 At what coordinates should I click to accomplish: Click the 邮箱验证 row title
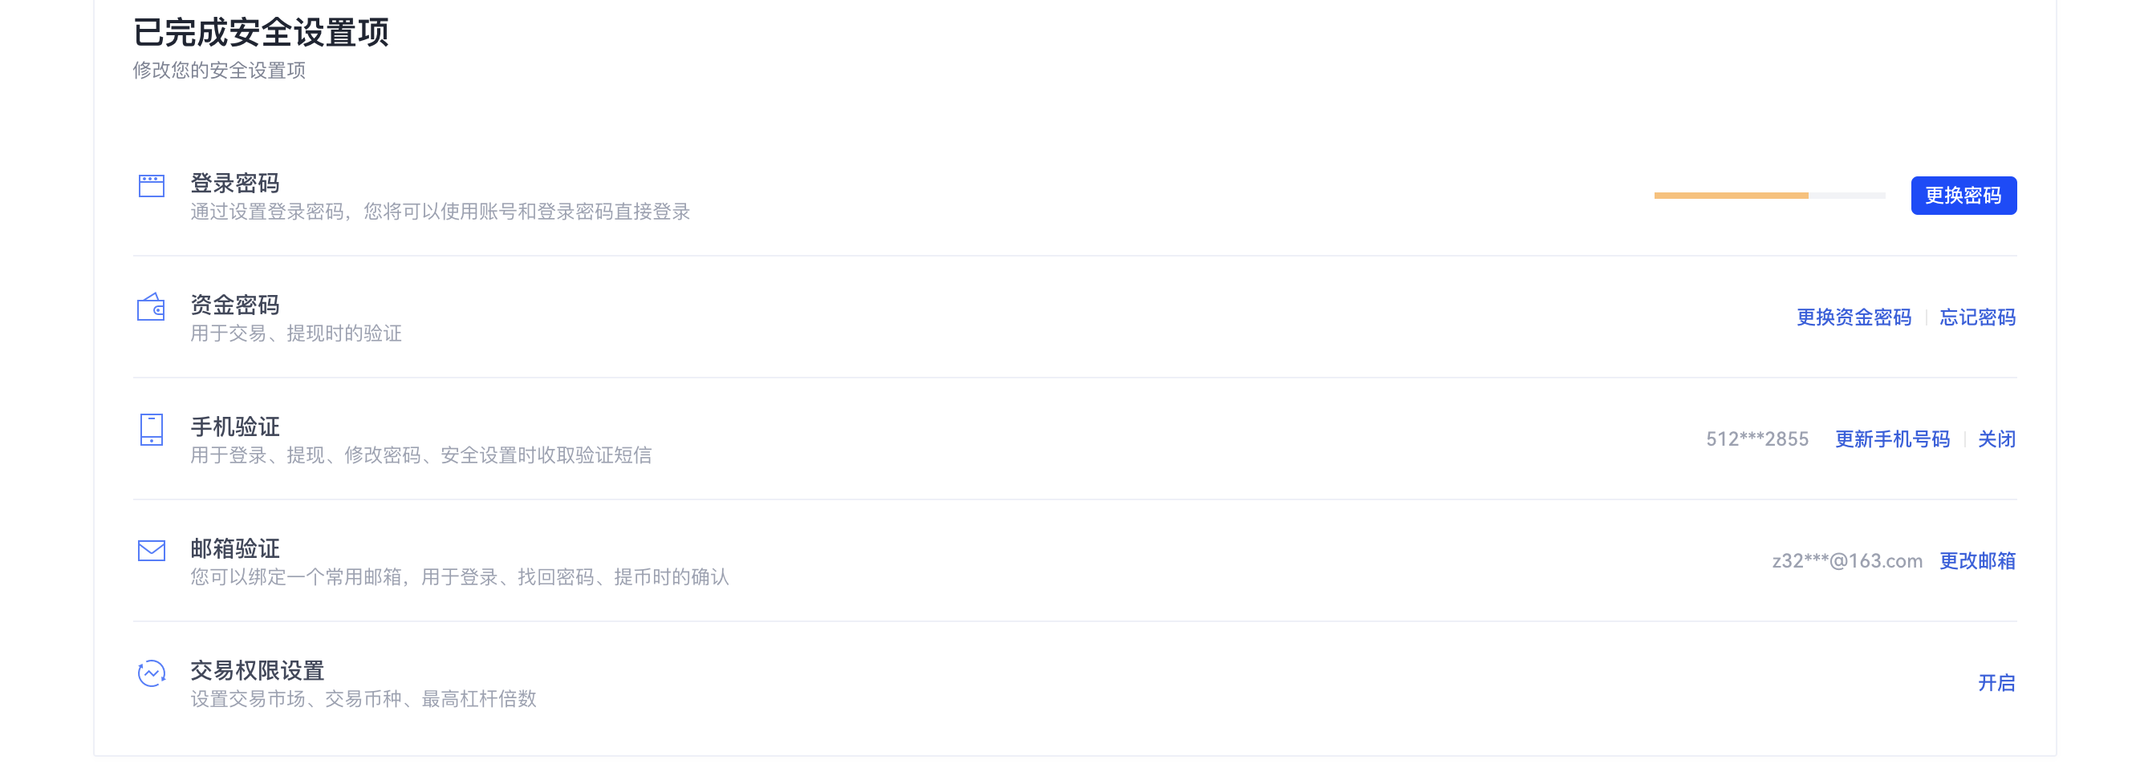[234, 548]
